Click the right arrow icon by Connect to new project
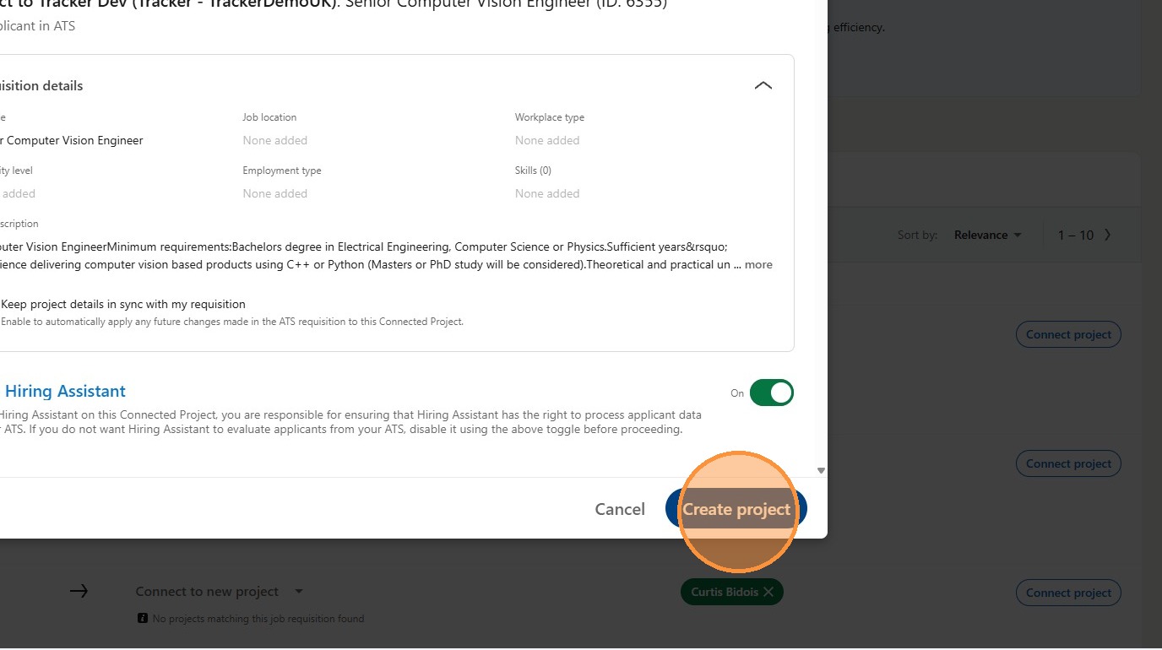The image size is (1162, 650). 79,591
